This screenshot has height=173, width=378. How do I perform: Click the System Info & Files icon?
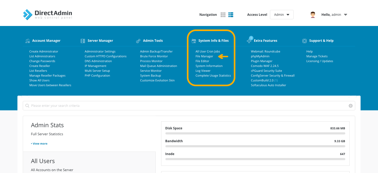pos(194,41)
